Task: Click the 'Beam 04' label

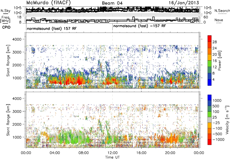Action: click(x=112, y=3)
